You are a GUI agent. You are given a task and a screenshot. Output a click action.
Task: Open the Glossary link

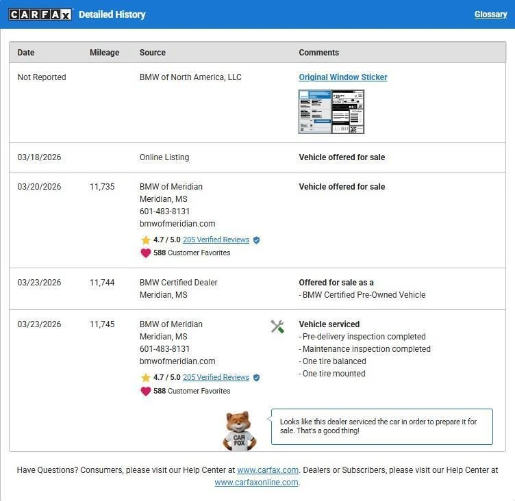click(x=490, y=14)
